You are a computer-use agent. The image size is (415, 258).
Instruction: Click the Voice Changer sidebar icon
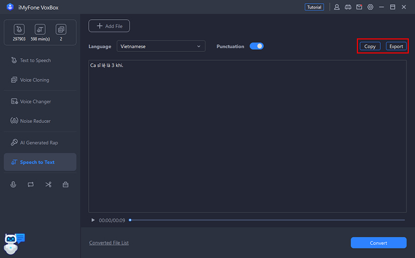pyautogui.click(x=14, y=101)
